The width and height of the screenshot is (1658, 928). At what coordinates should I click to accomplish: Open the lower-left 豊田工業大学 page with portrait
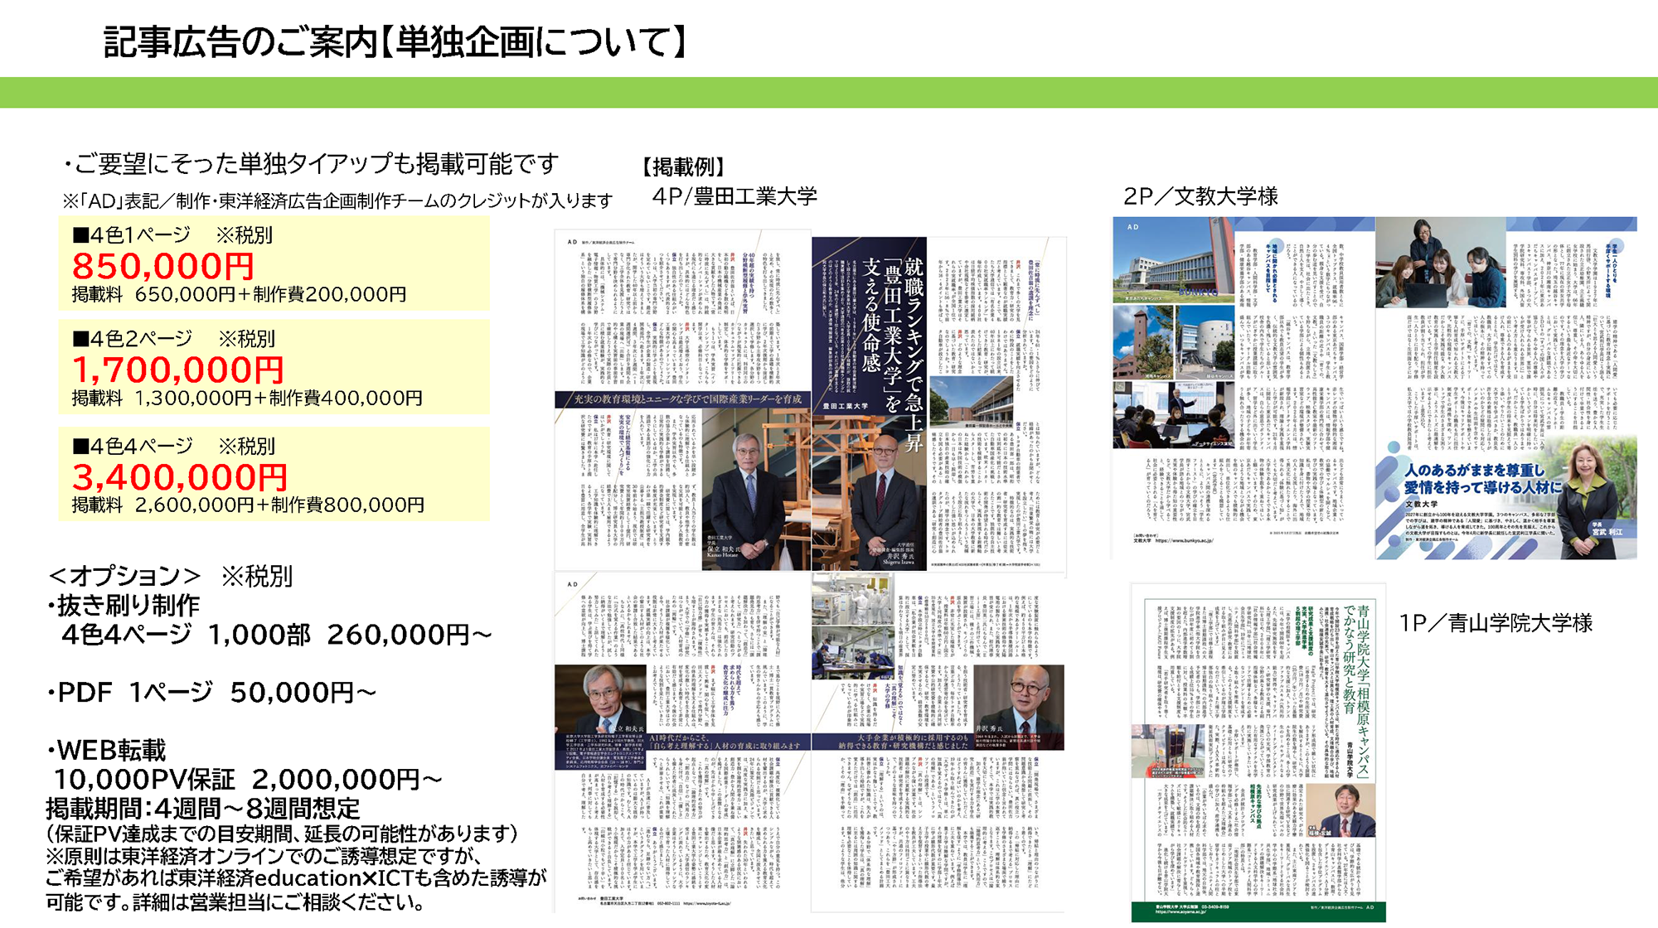tap(683, 742)
